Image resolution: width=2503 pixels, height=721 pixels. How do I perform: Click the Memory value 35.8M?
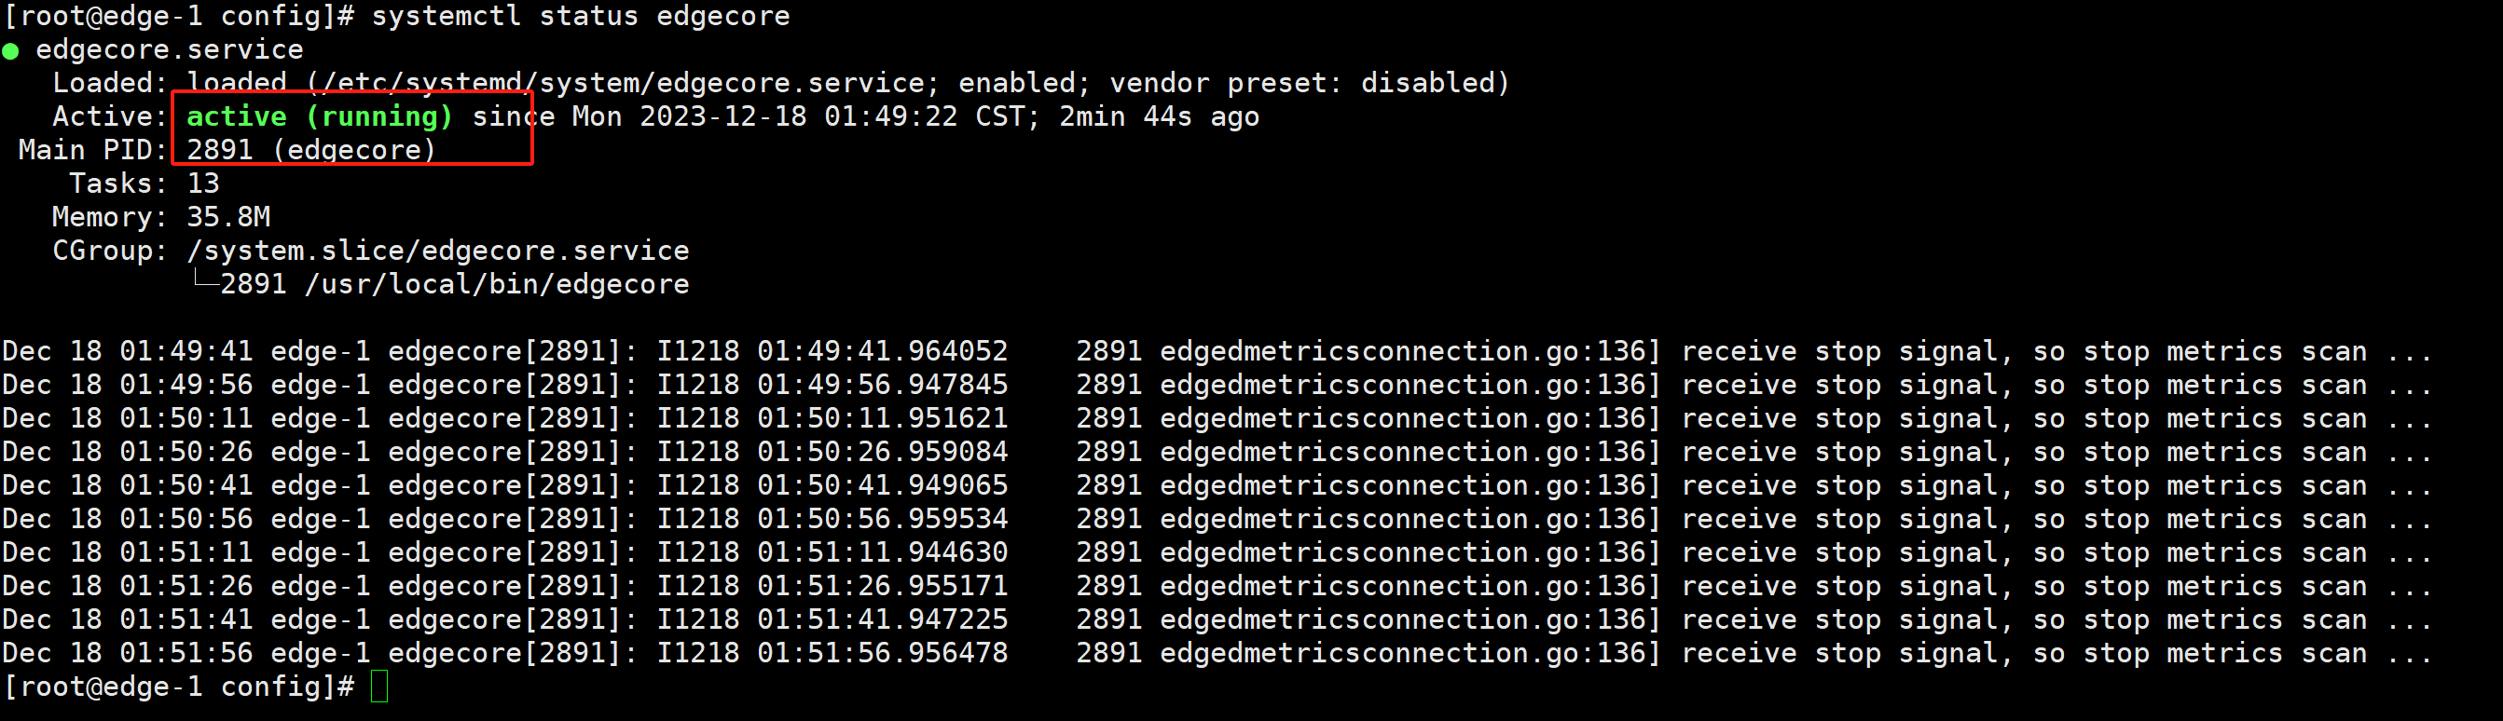(x=228, y=217)
